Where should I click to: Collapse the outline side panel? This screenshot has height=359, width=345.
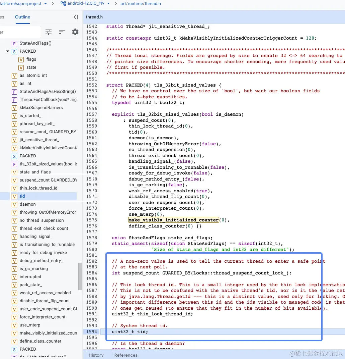(76, 17)
